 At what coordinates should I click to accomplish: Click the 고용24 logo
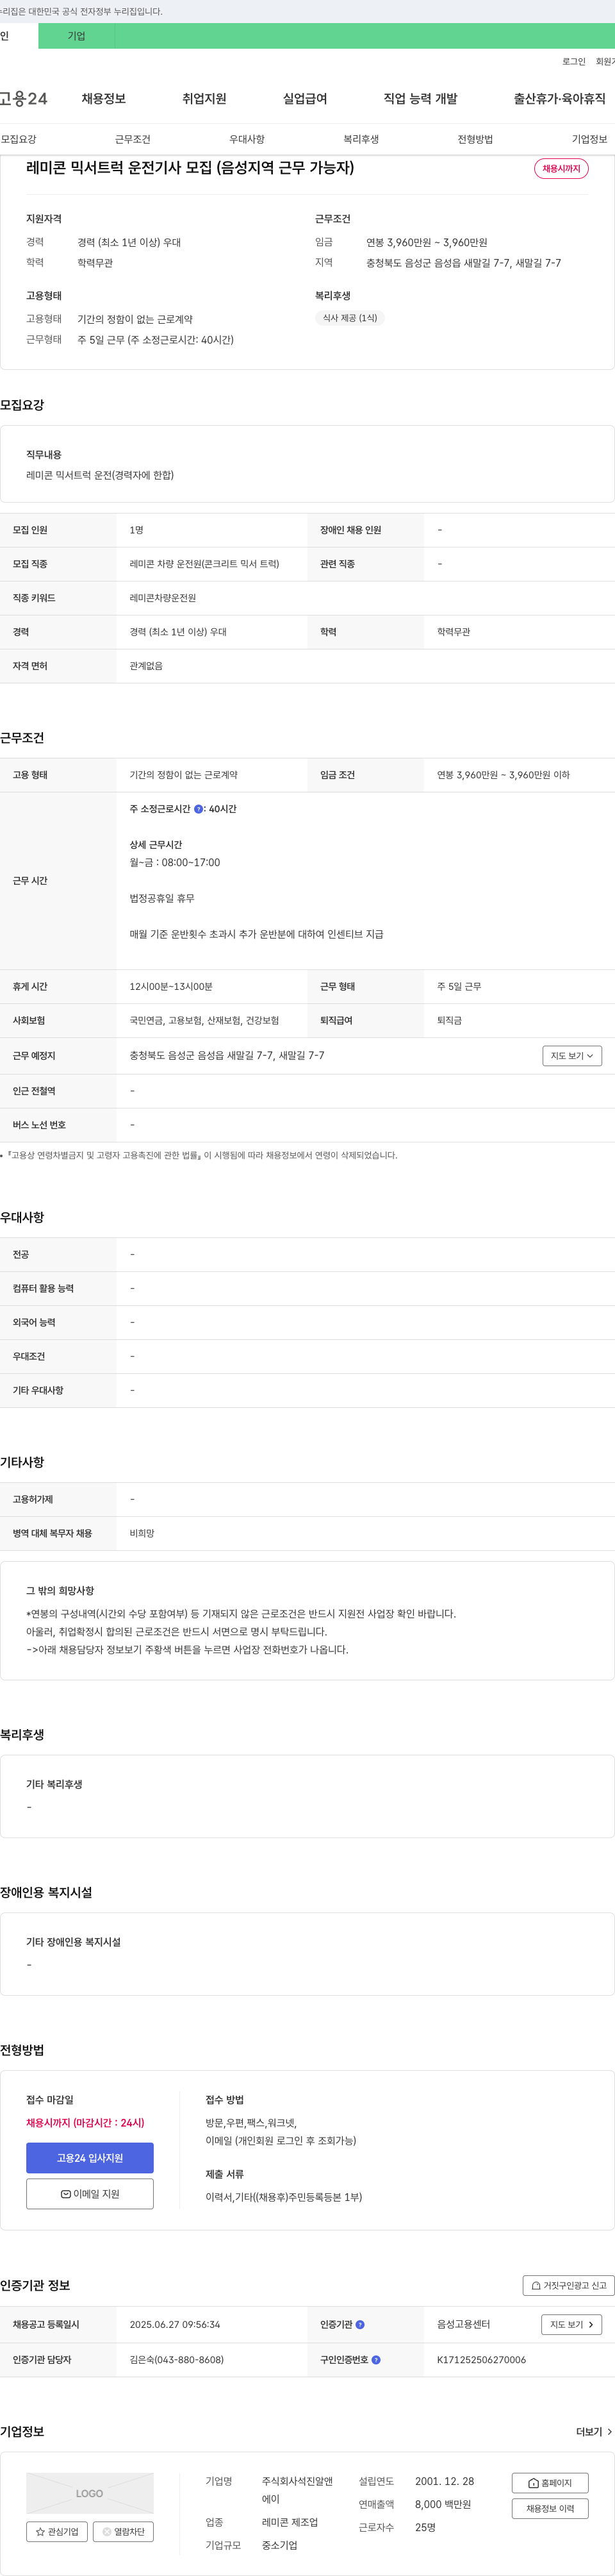pos(24,98)
